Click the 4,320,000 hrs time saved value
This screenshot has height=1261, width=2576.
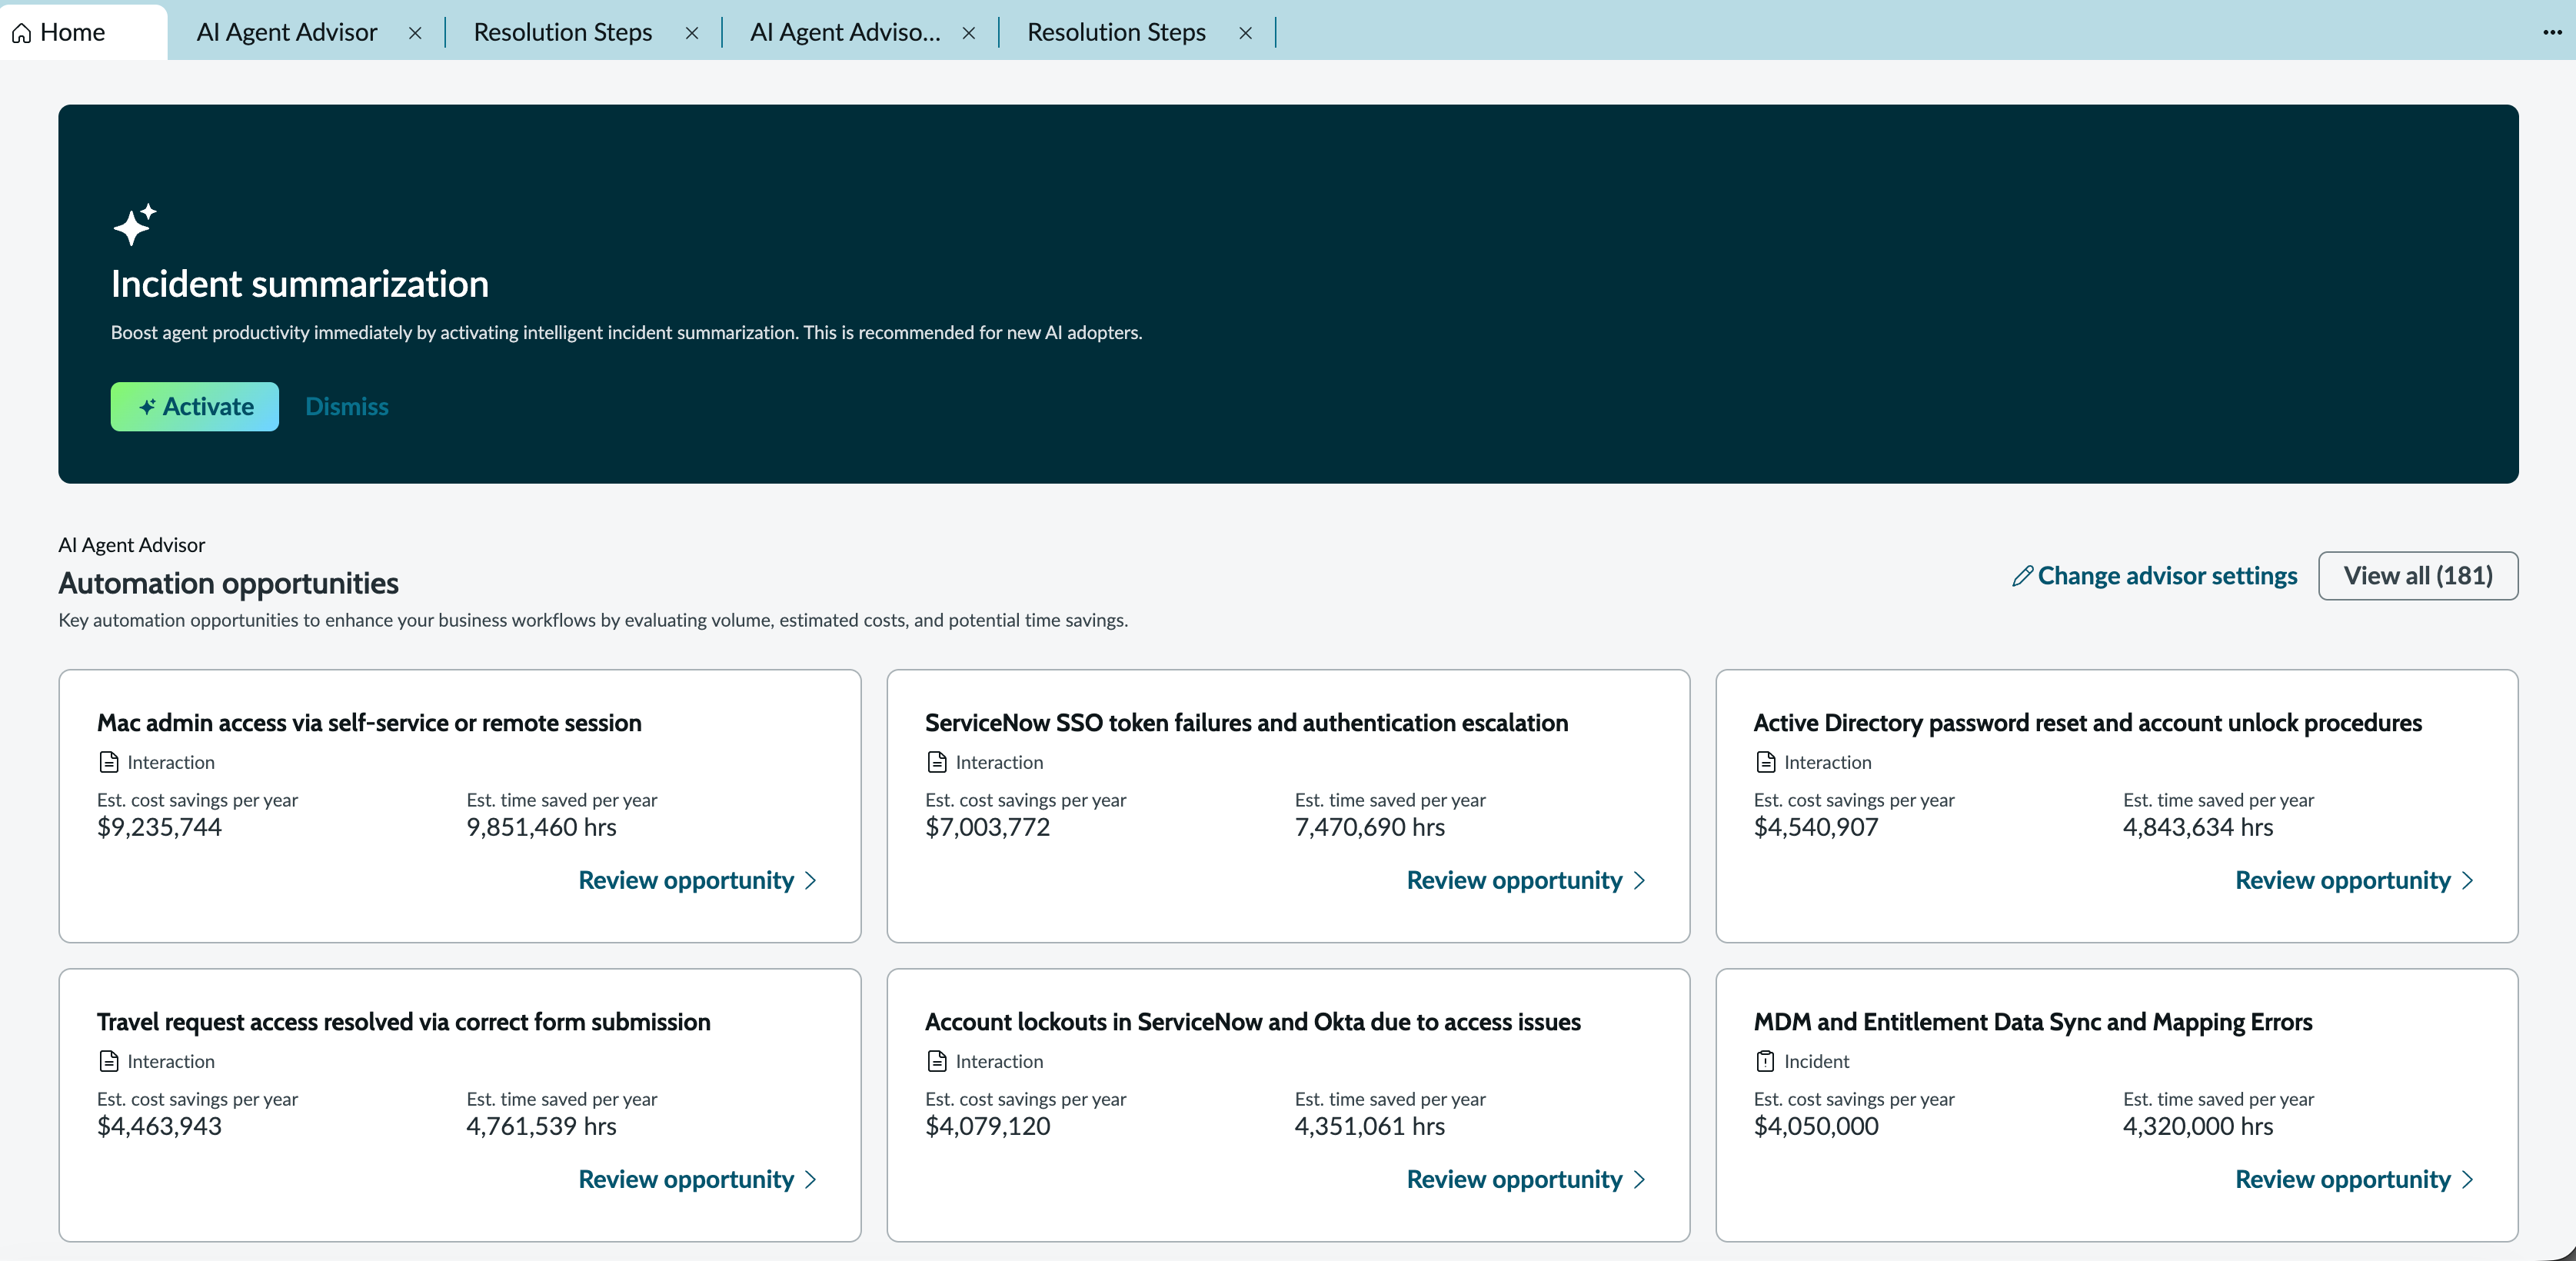point(2198,1126)
